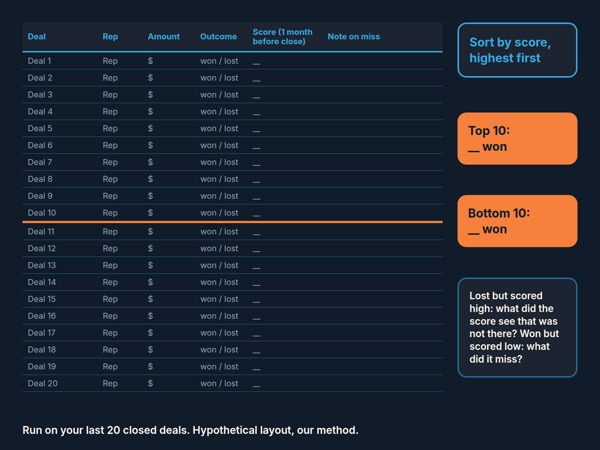Select the Note on miss header
This screenshot has height=450, width=600.
coord(354,37)
